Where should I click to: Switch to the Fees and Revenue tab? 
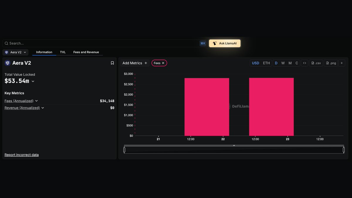coord(86,52)
